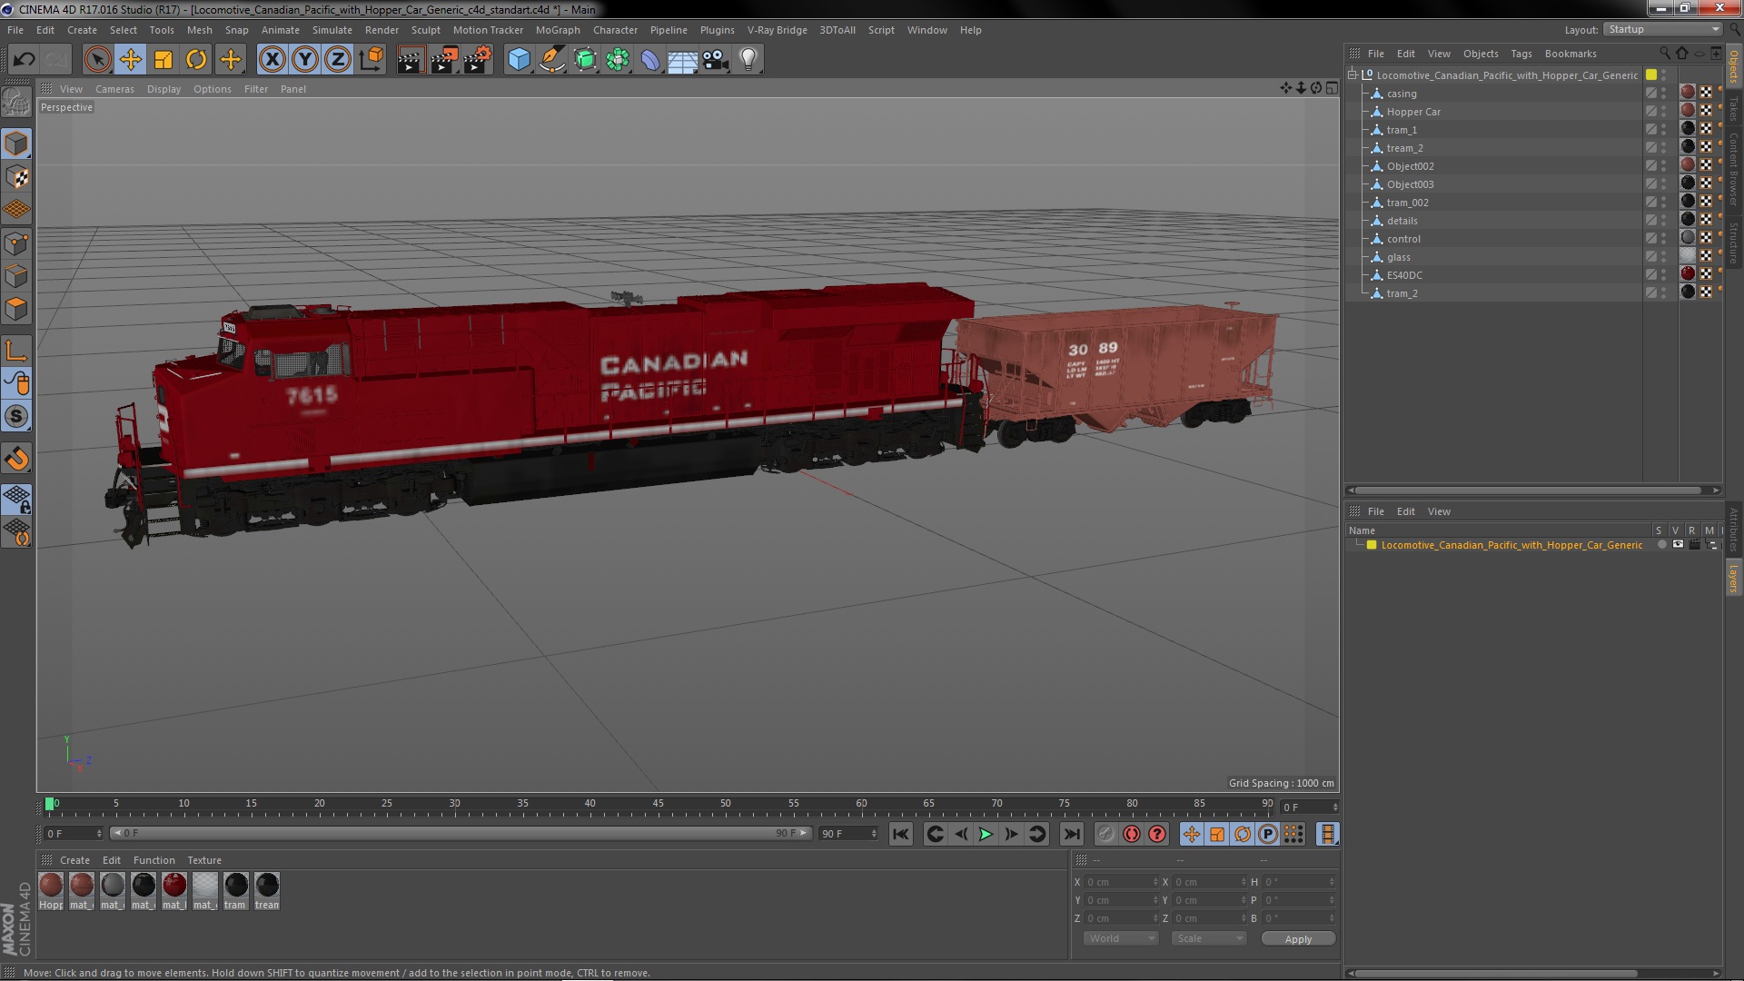
Task: Open the Material Texture menu
Action: coord(204,860)
